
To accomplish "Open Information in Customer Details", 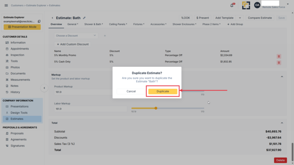I will [x=18, y=43].
